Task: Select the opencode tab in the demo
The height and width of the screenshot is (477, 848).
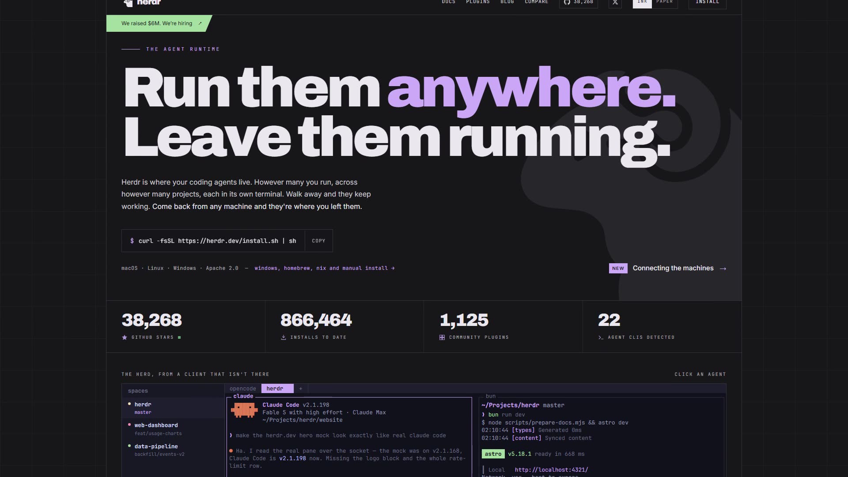Action: tap(243, 389)
